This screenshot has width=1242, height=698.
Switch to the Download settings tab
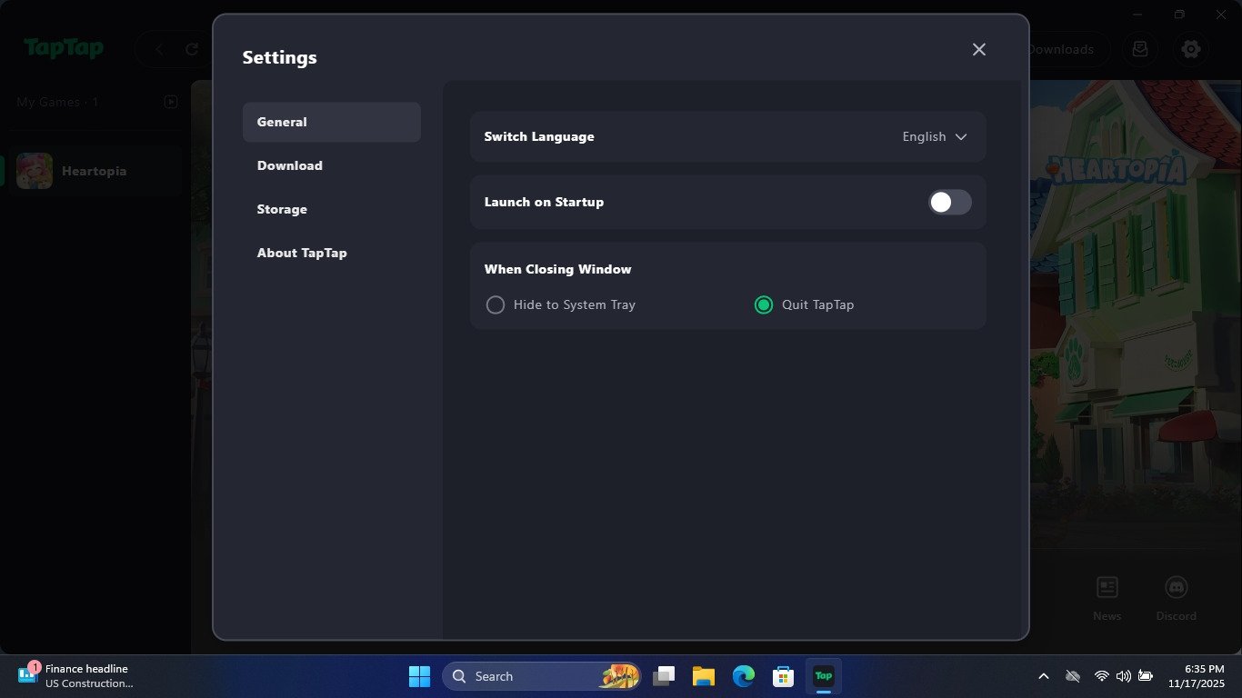[290, 165]
